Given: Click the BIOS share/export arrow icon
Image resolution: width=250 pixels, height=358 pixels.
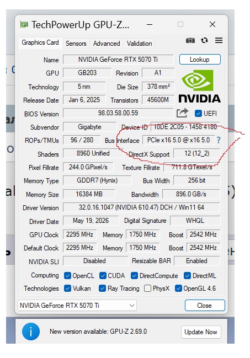Looking at the screenshot, I should click(182, 113).
